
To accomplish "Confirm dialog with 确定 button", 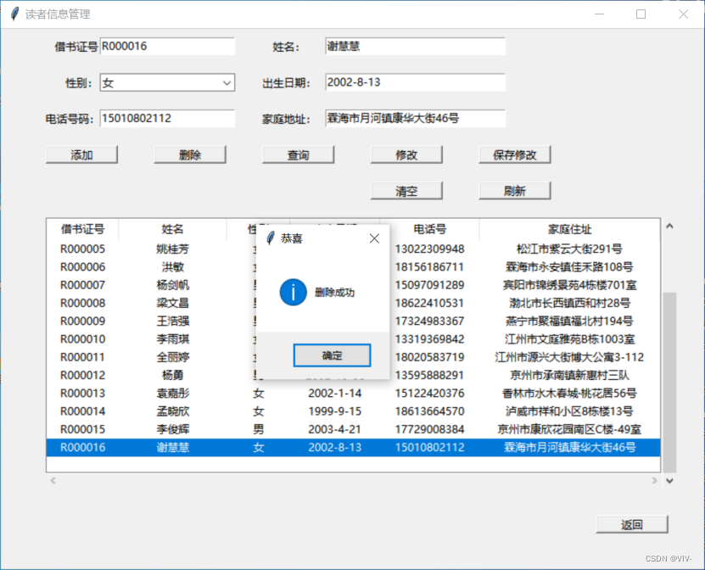I will [x=333, y=355].
